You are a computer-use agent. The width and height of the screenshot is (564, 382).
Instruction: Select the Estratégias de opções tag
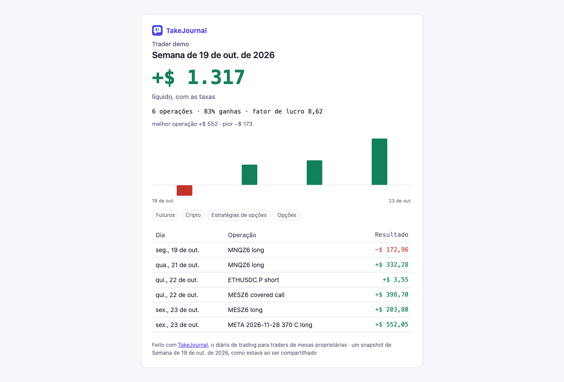point(239,215)
